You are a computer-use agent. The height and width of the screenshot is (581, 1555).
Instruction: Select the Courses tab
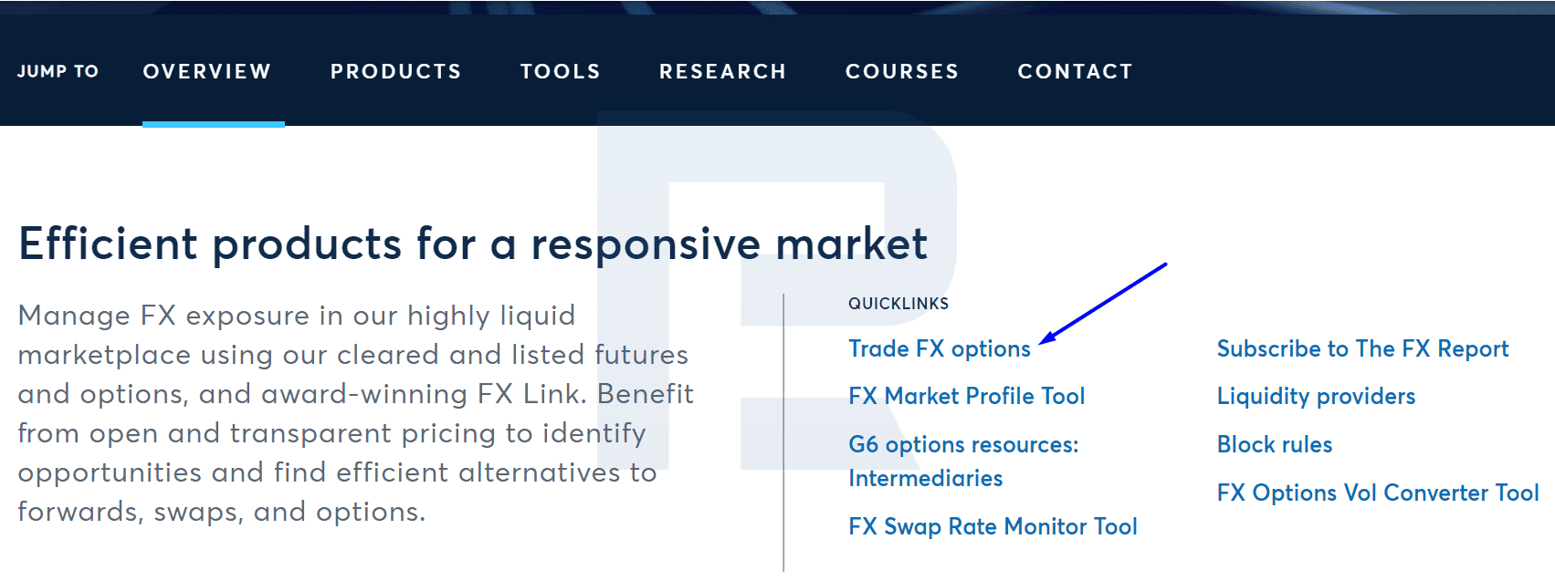(x=902, y=71)
